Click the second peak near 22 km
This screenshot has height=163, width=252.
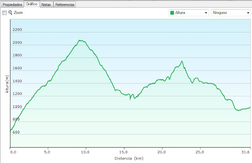point(182,61)
